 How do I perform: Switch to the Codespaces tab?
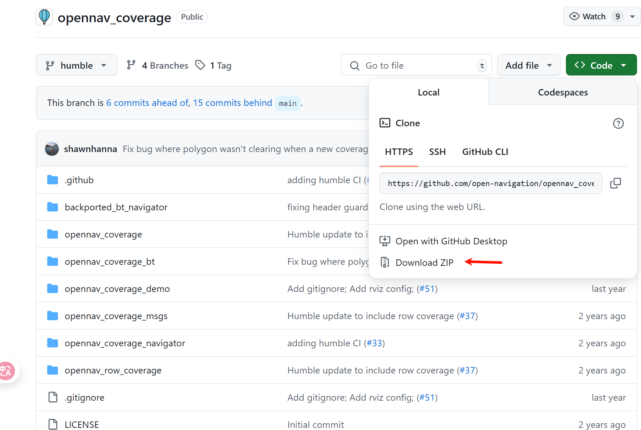(x=563, y=92)
